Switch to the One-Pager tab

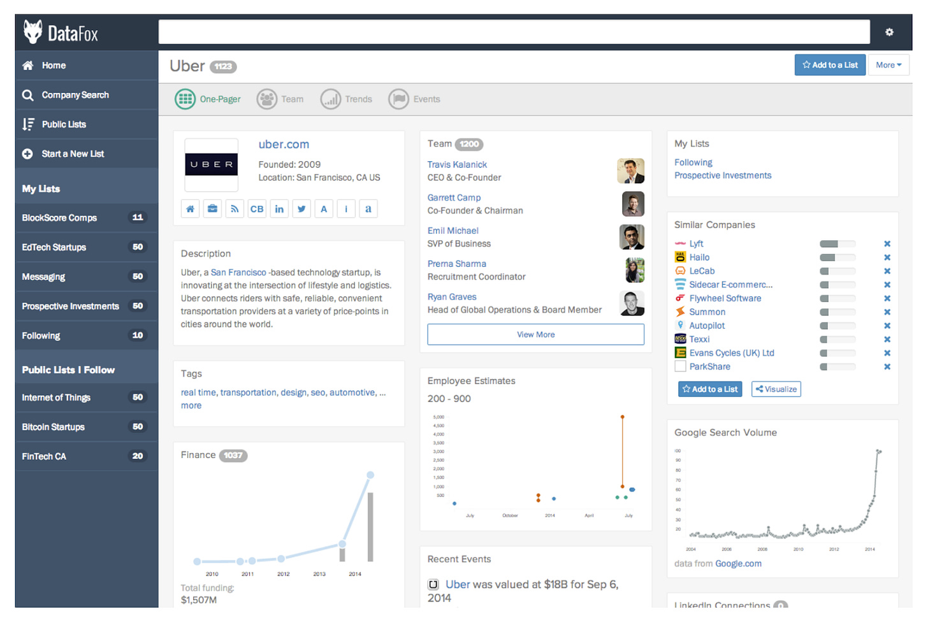coord(208,99)
